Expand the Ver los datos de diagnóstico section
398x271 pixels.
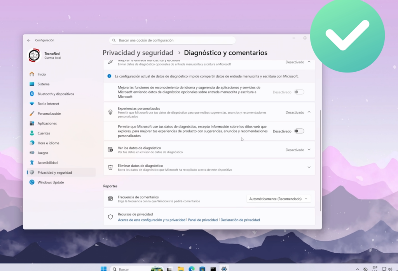tap(310, 150)
